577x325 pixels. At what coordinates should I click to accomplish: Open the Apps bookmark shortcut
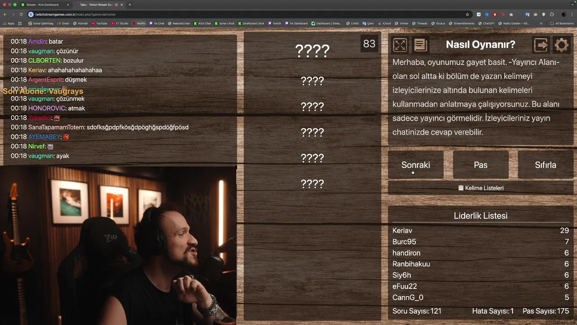click(x=8, y=23)
